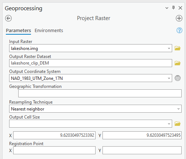Click the Output Raster Dataset text field
Image resolution: width=186 pixels, height=159 pixels.
coord(90,63)
